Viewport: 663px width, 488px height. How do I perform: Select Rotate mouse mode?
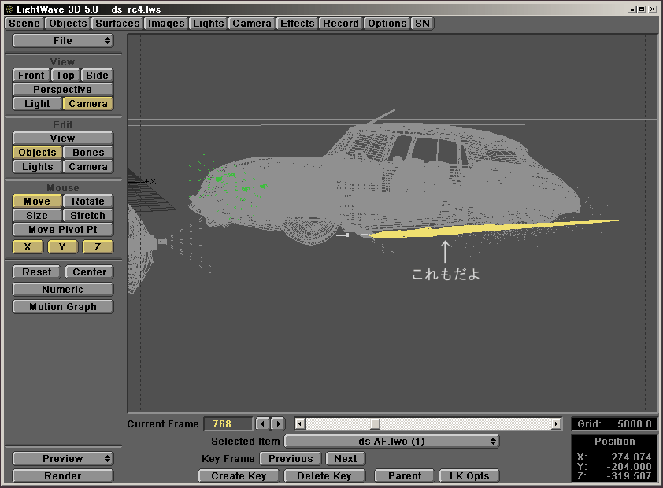tap(87, 201)
